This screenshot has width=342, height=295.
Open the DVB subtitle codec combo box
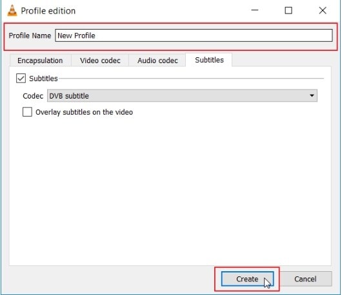[182, 96]
